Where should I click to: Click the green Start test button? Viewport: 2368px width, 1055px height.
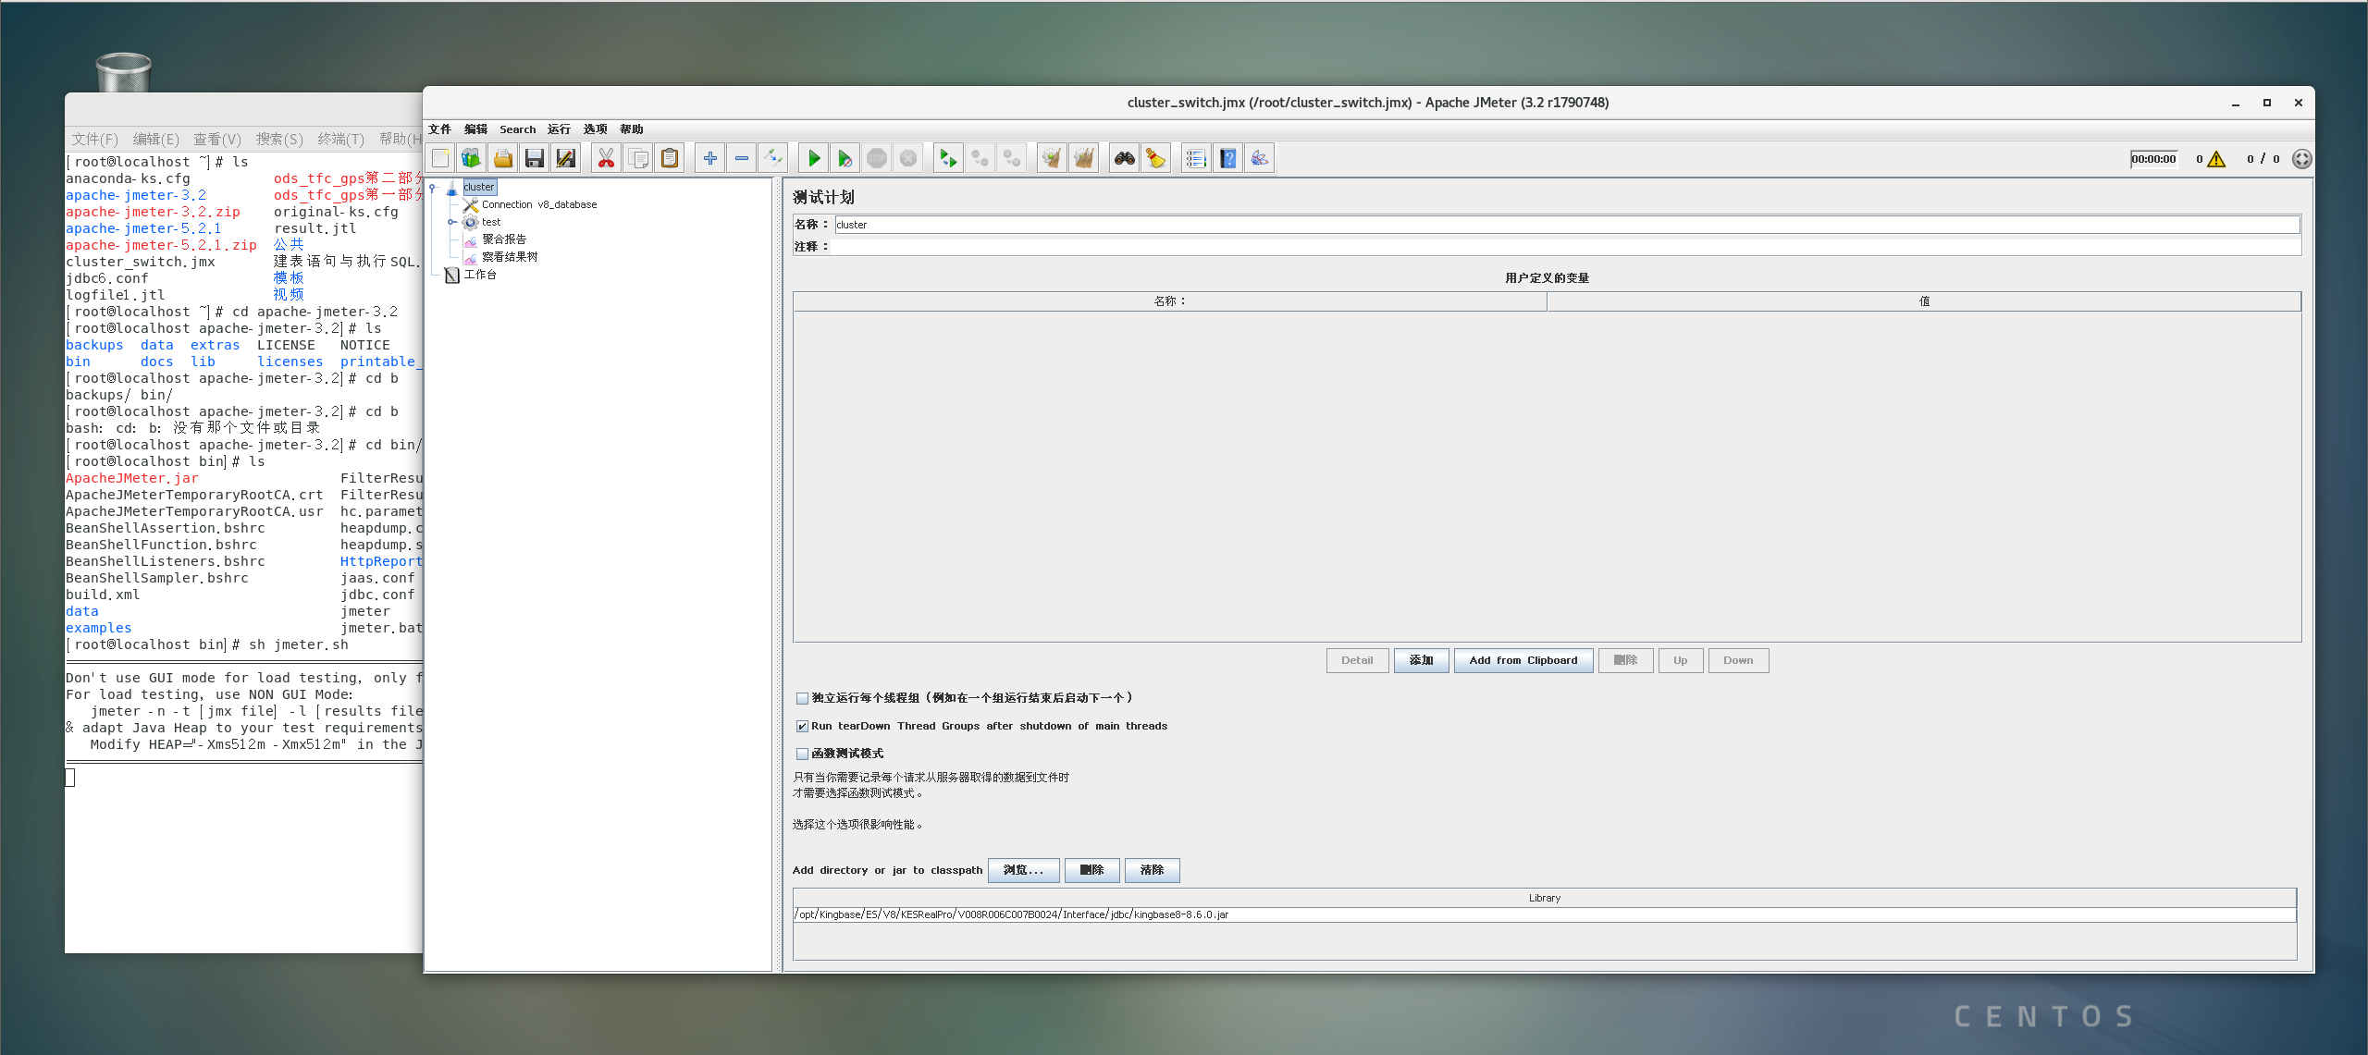tap(813, 159)
